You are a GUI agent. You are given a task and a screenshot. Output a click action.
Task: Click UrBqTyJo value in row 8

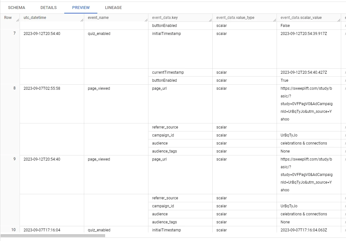click(x=289, y=135)
